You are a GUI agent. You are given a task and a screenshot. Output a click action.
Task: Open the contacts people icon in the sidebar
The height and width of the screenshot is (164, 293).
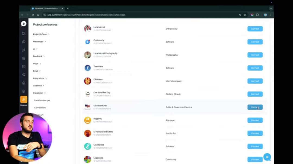coord(24,91)
